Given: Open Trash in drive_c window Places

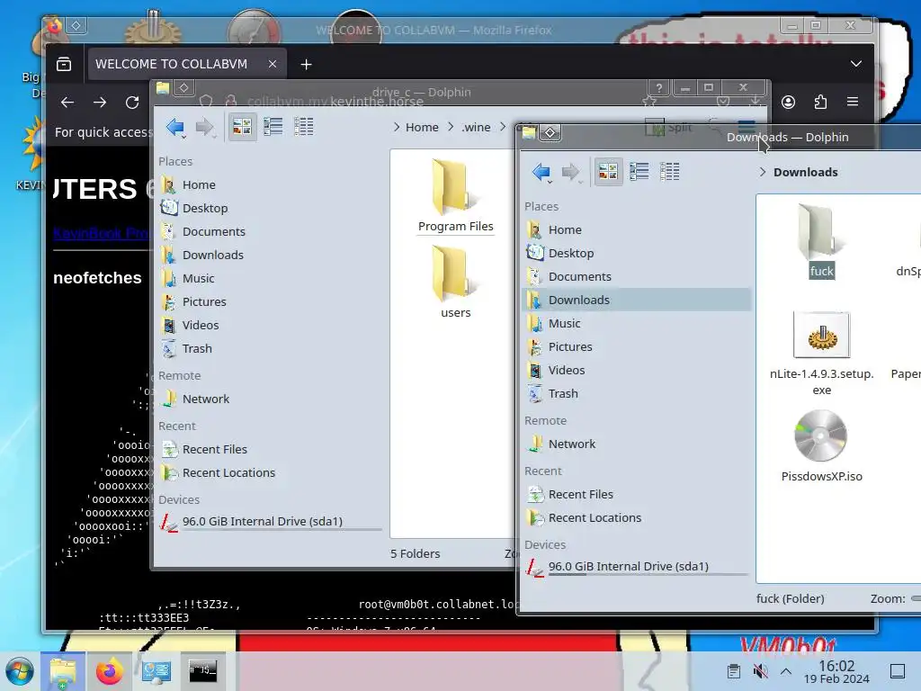Looking at the screenshot, I should point(270,349).
